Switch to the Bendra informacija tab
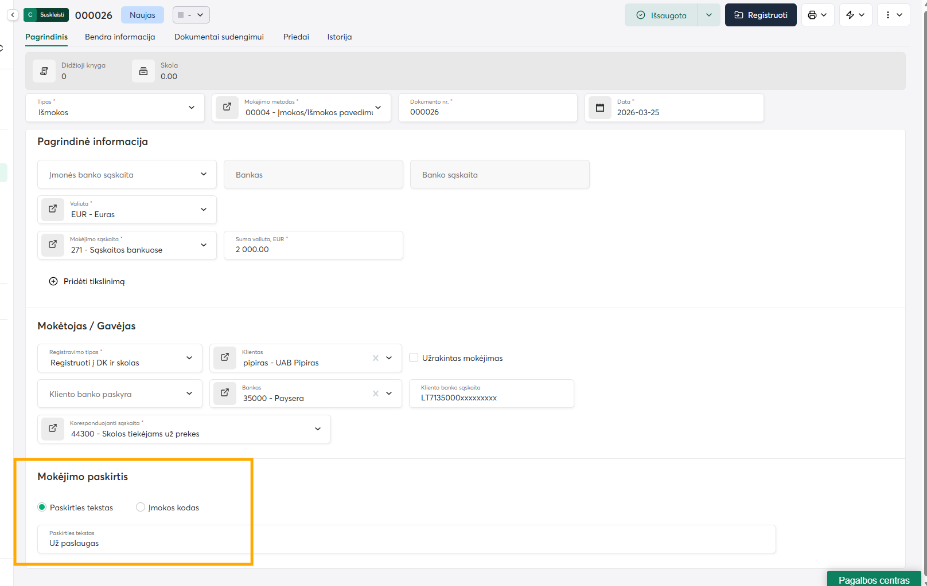Screen dimensions: 927x586 tap(120, 37)
